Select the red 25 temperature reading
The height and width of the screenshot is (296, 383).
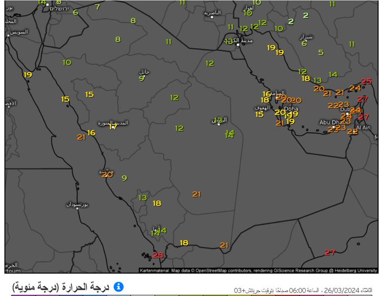point(367,81)
